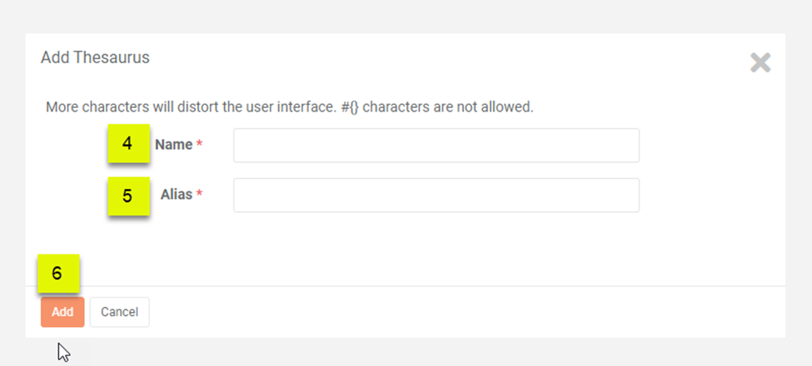Focus the Alias text input field
The width and height of the screenshot is (812, 366).
tap(436, 195)
